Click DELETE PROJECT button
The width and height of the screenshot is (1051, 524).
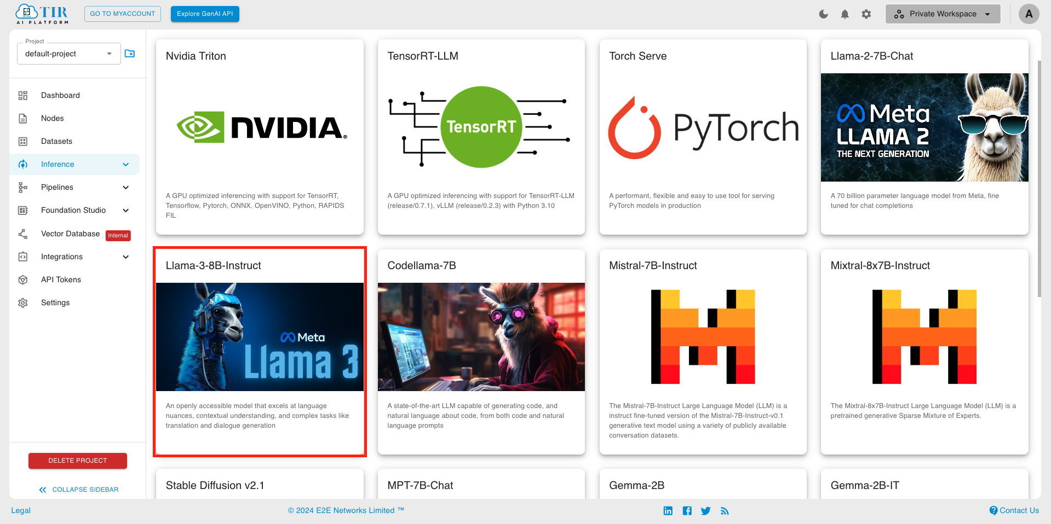tap(78, 461)
